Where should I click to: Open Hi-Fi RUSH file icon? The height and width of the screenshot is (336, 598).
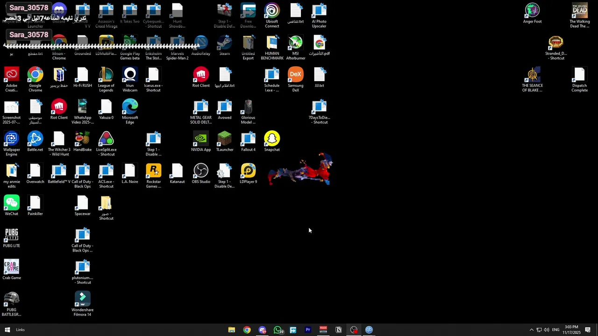click(82, 77)
